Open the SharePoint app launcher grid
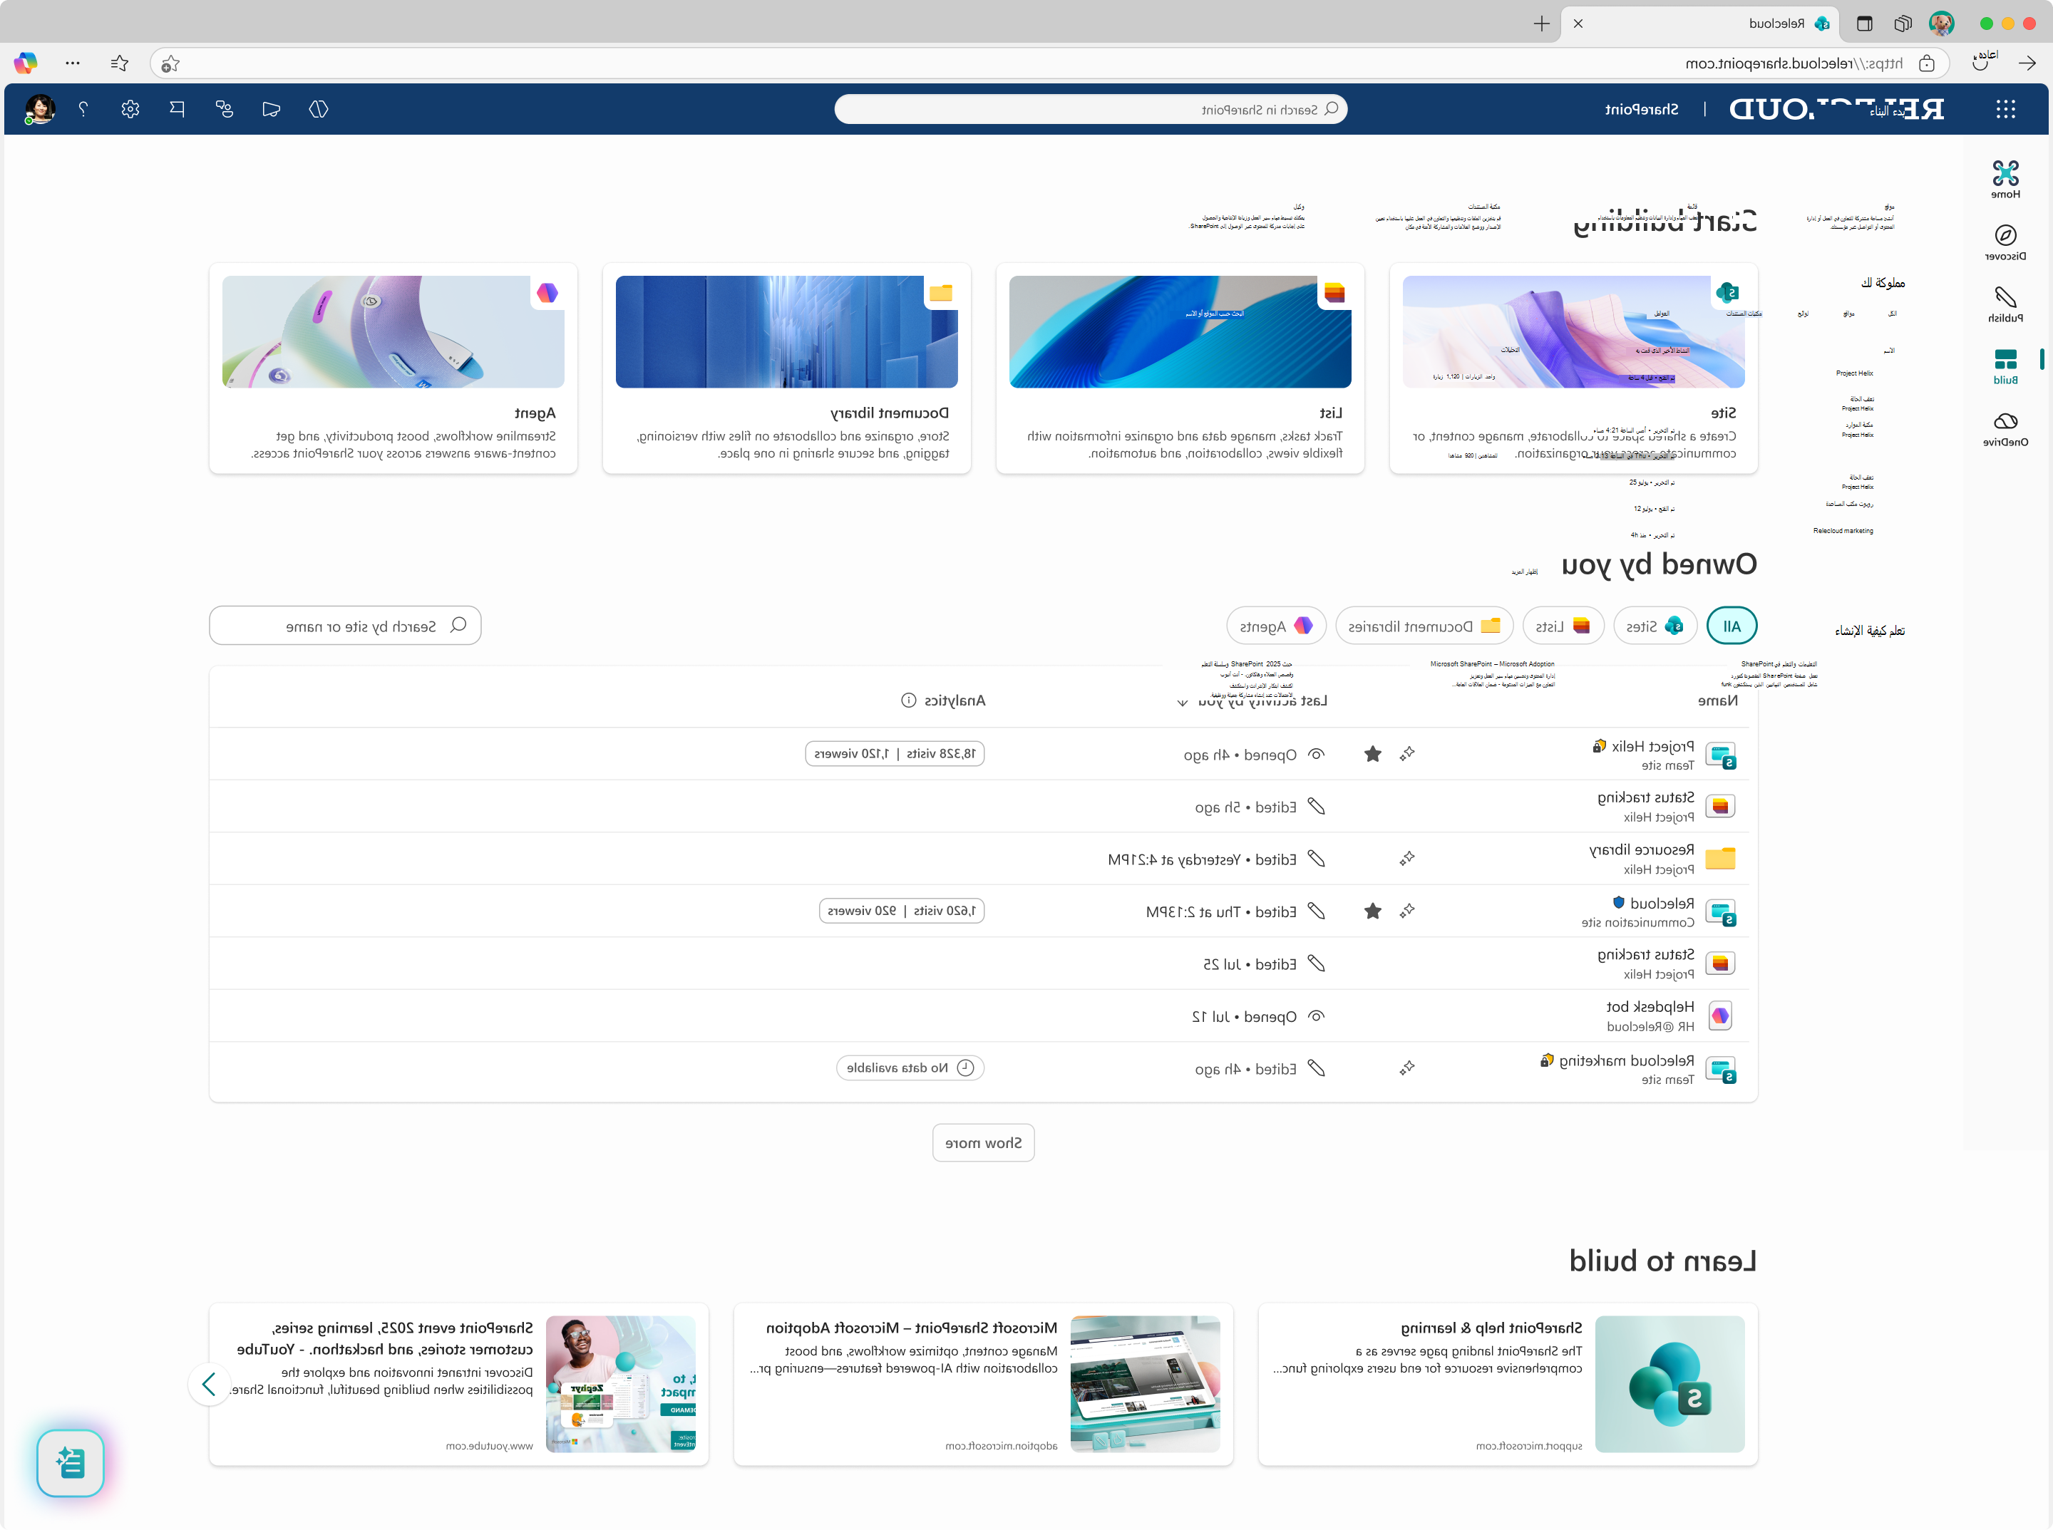Viewport: 2053px width, 1530px height. point(2006,109)
